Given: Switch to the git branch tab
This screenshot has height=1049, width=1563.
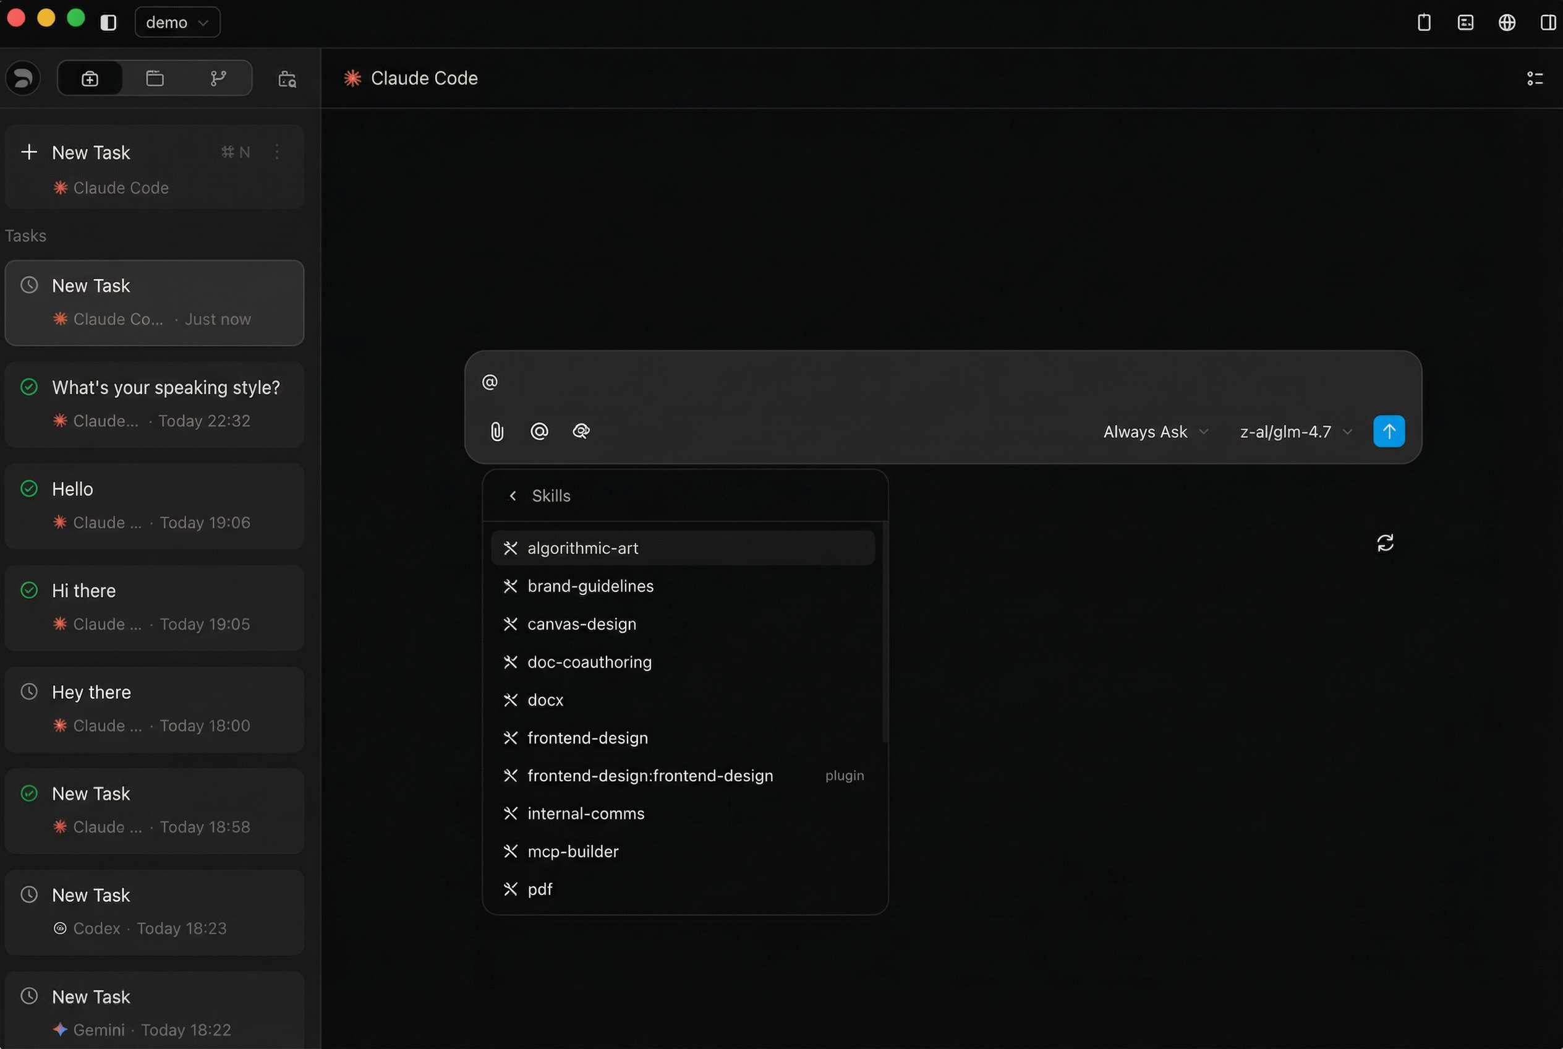Looking at the screenshot, I should click(218, 79).
